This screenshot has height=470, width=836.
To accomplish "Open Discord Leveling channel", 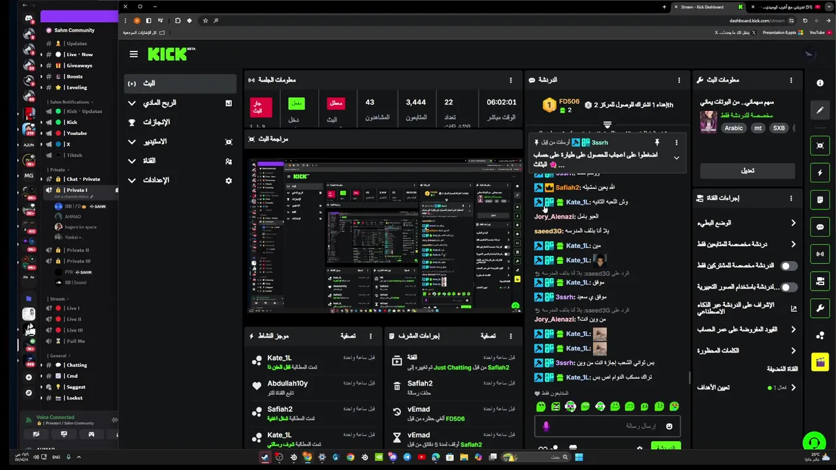I will click(x=76, y=87).
